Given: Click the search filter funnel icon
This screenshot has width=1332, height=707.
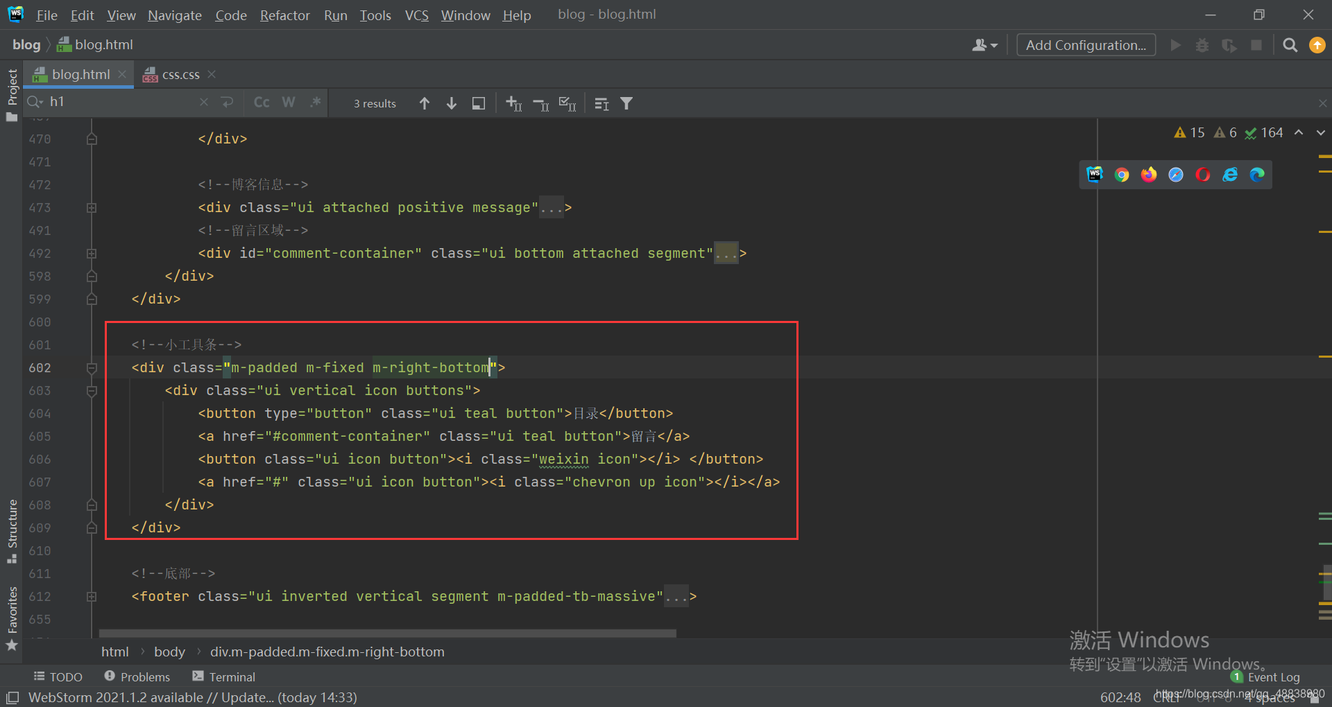Looking at the screenshot, I should coord(626,103).
